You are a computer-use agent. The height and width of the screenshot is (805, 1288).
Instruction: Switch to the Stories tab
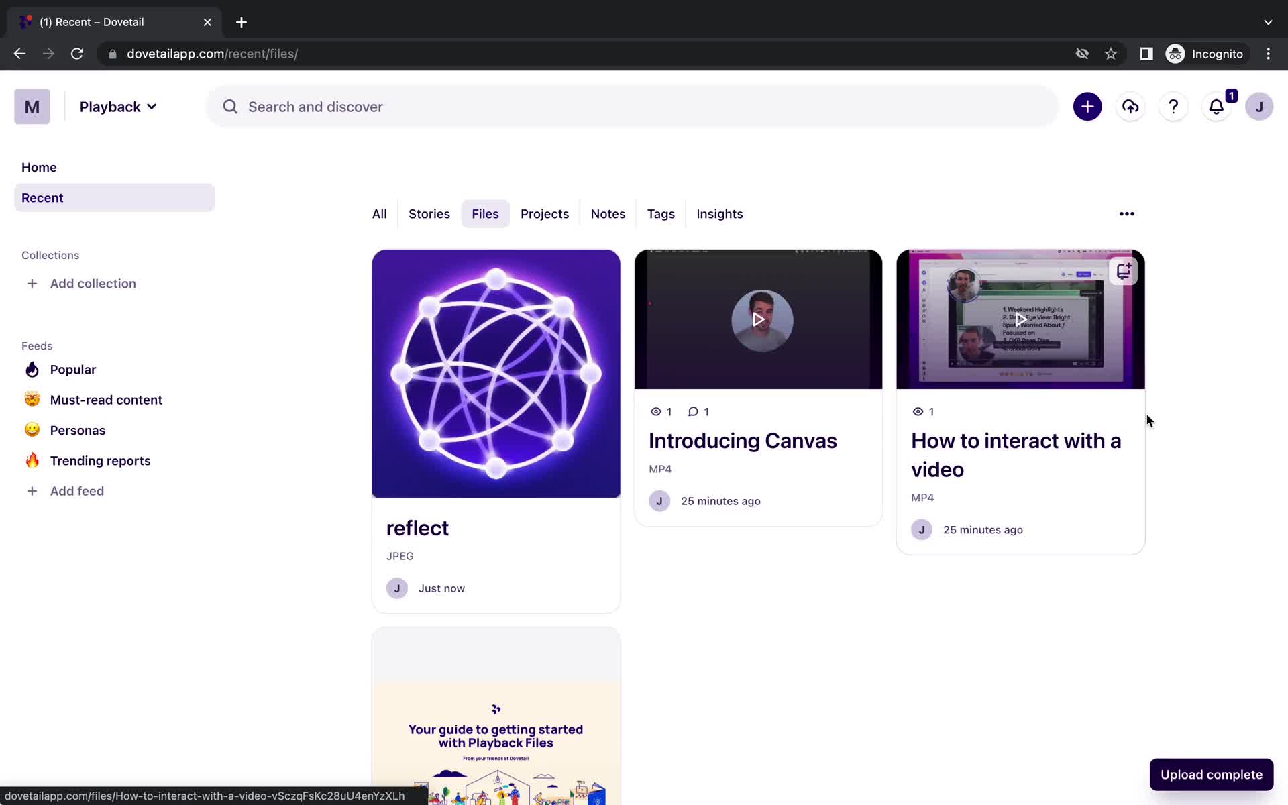point(429,213)
